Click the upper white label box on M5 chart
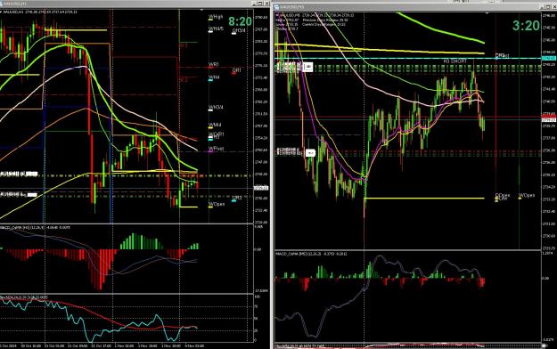This screenshot has height=349, width=557. [x=307, y=67]
